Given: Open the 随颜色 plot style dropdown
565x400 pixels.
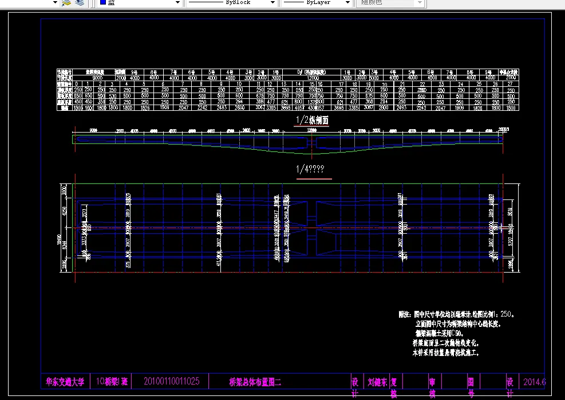Looking at the screenshot, I should point(420,2).
